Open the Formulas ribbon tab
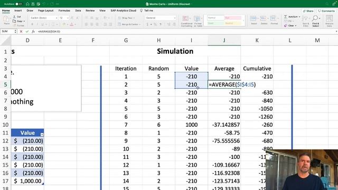 click(64, 11)
